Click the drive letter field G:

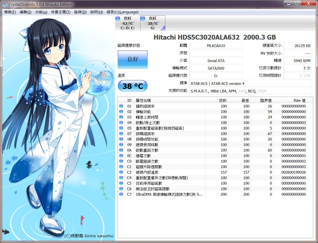tap(216, 76)
